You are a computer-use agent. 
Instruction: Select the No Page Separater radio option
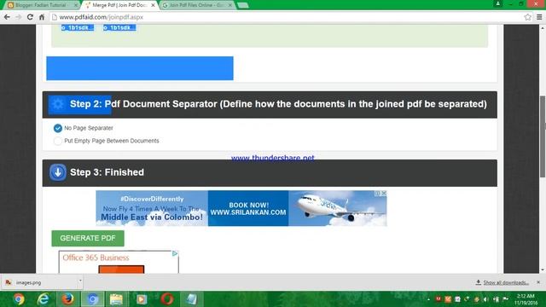coord(58,128)
